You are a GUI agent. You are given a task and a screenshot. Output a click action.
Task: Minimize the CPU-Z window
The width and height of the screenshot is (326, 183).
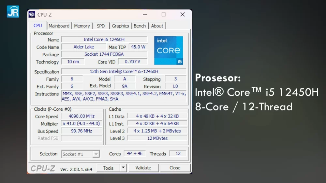click(145, 15)
